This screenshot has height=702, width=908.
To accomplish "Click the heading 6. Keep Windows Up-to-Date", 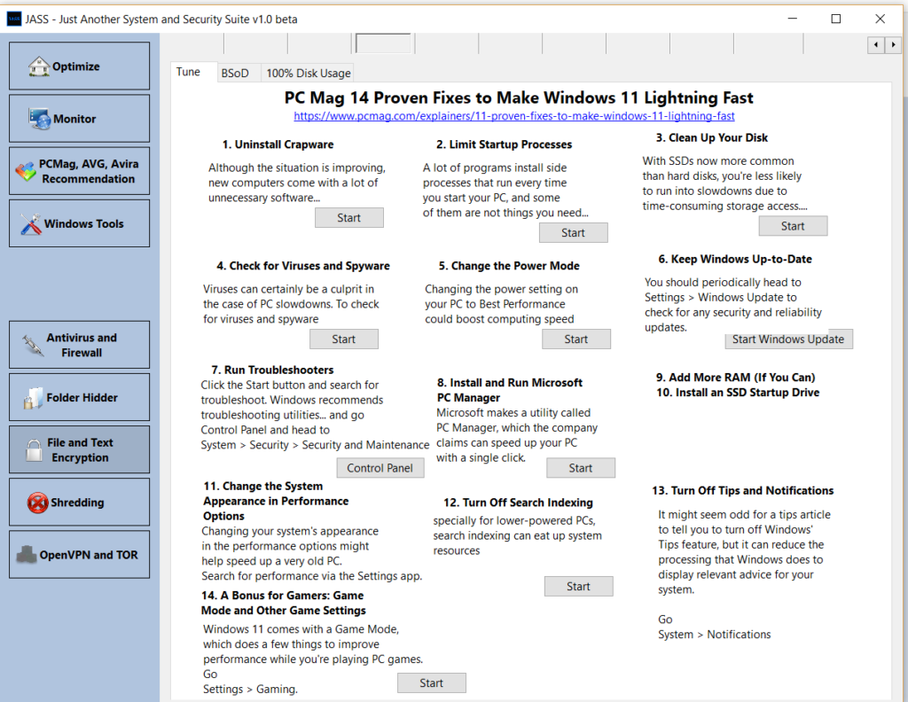I will pos(735,260).
